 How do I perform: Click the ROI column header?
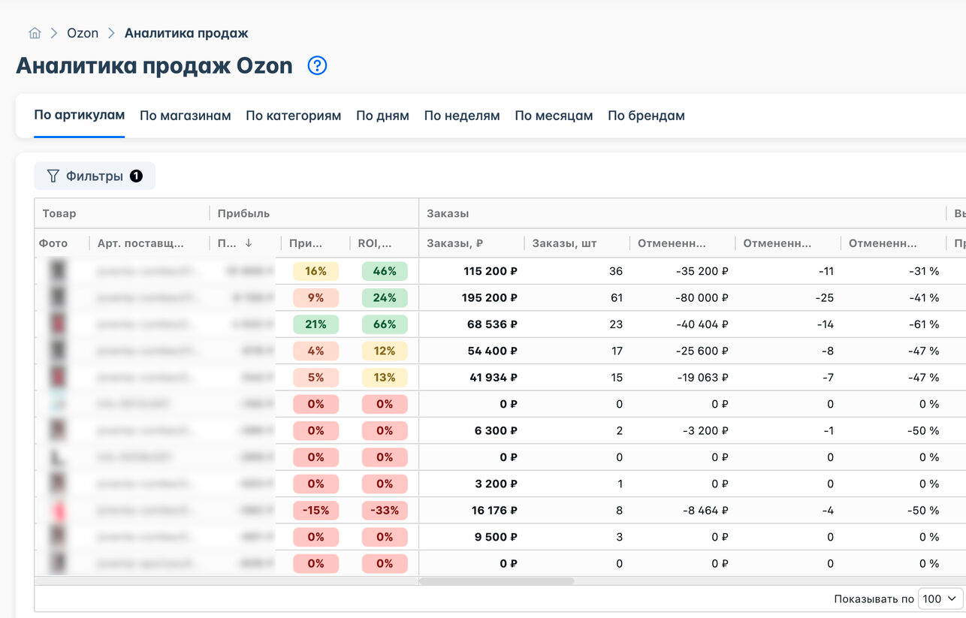384,243
